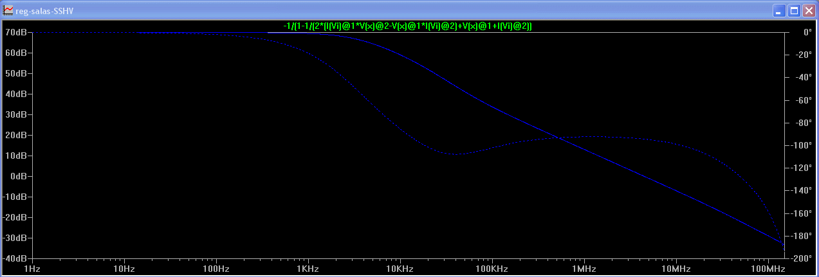The height and width of the screenshot is (277, 819).
Task: Click the -180° phase axis label
Action: click(801, 236)
